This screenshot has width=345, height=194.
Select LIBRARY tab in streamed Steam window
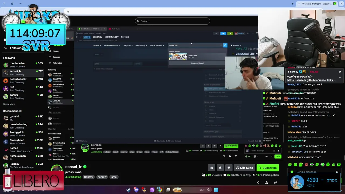(x=98, y=37)
